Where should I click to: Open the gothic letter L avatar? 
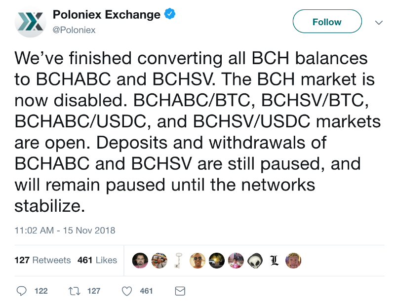coord(274,261)
